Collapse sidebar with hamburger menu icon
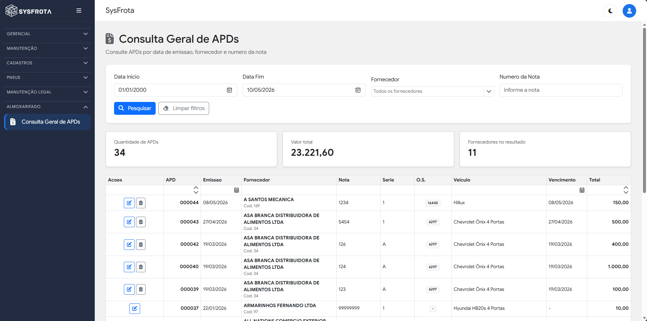The width and height of the screenshot is (647, 321). pyautogui.click(x=79, y=10)
